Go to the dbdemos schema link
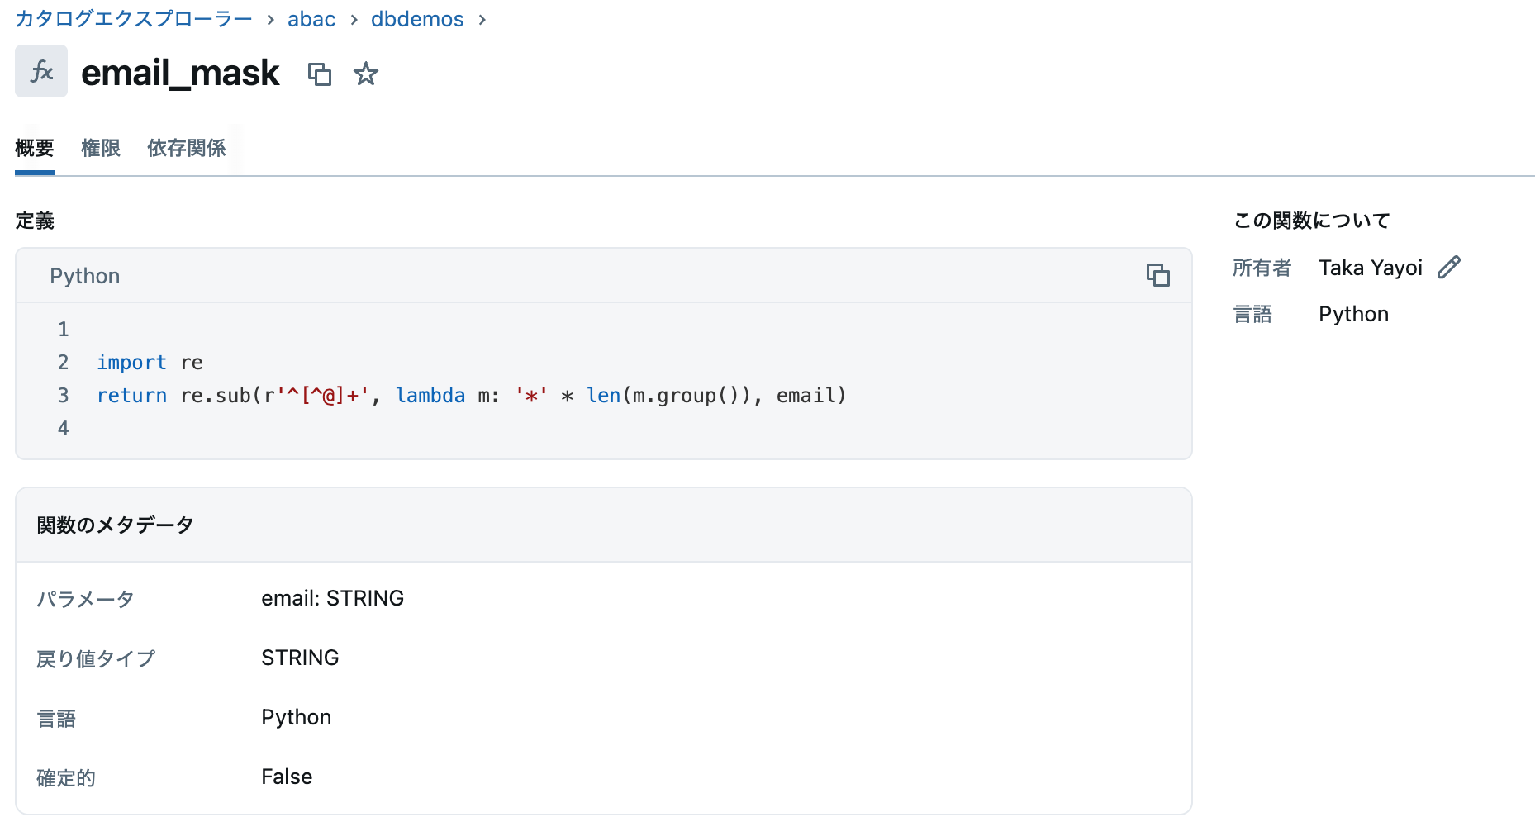Screen dimensions: 1535x836 tap(417, 19)
